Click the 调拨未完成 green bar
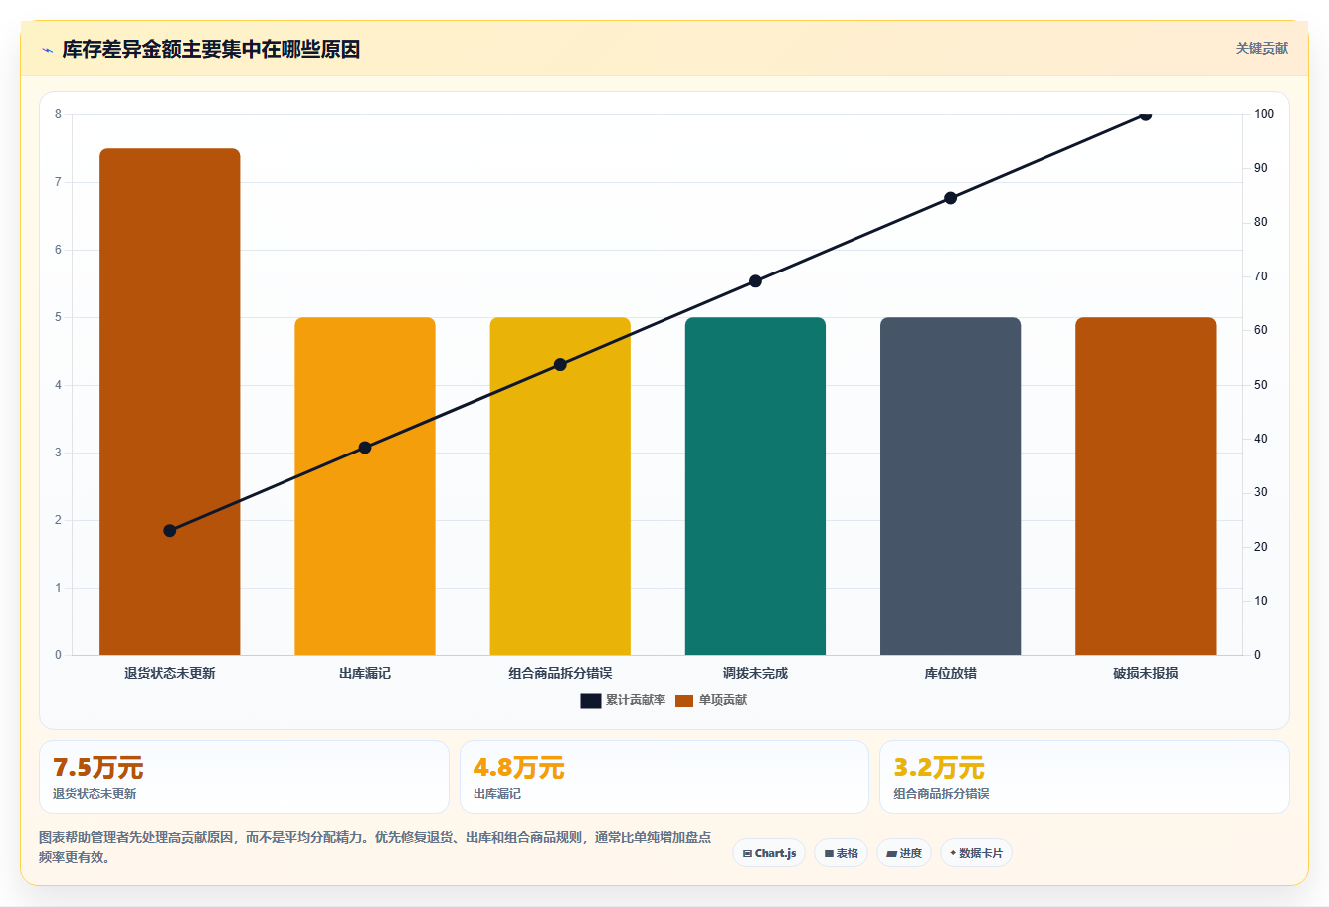The image size is (1329, 907). (x=755, y=486)
